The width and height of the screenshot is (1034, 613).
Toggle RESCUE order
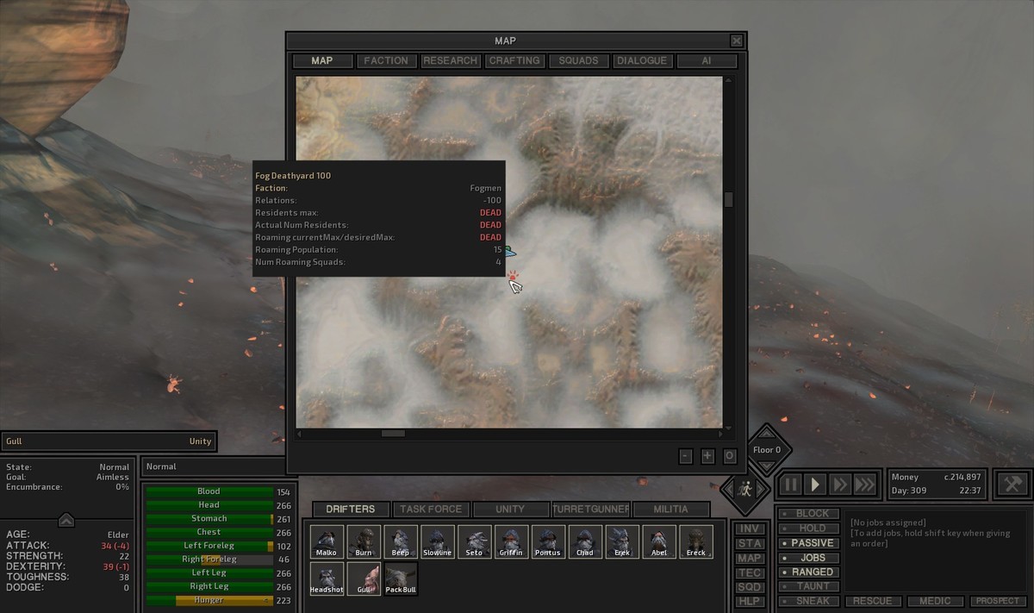coord(873,601)
